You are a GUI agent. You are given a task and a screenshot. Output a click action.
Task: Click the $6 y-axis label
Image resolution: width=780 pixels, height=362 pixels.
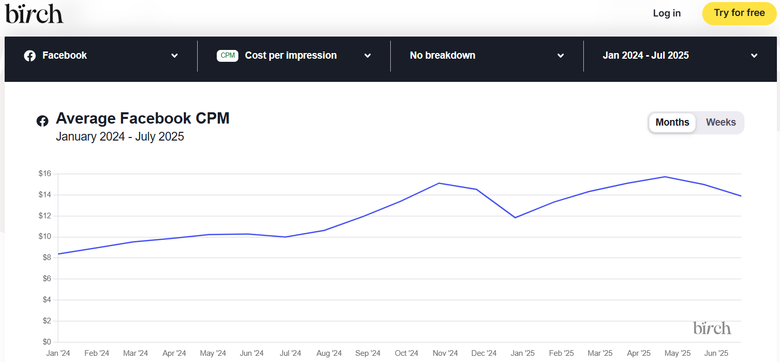(x=46, y=279)
